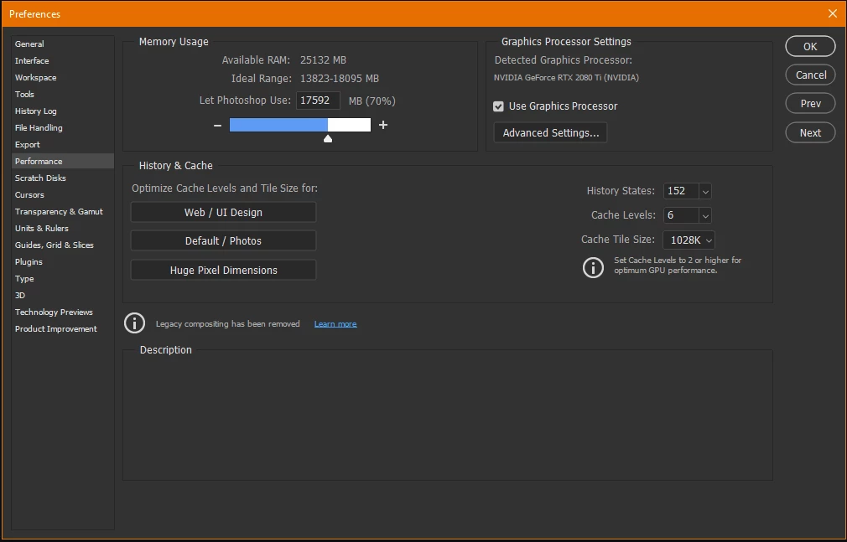Open Advanced Settings for graphics processor
847x542 pixels.
550,133
